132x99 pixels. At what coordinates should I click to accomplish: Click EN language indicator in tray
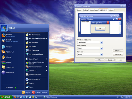point(118,97)
